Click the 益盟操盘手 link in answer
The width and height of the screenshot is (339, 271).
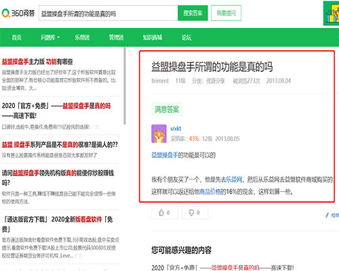[165, 155]
